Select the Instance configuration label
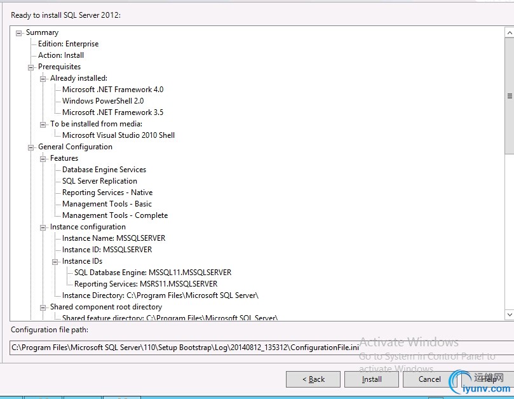The image size is (514, 399). click(88, 227)
